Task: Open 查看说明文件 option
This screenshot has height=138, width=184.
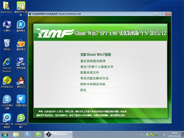Action: [x=90, y=72]
